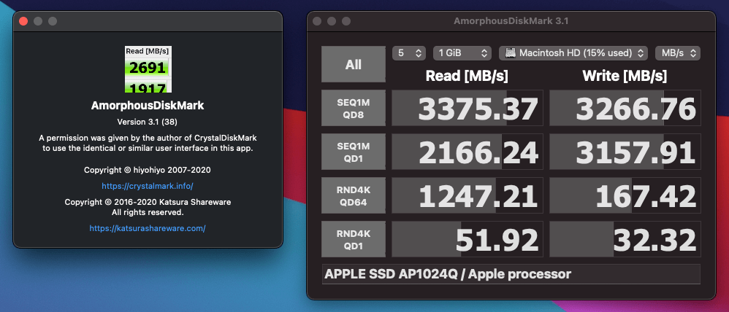The width and height of the screenshot is (729, 312).
Task: Run the RND4K QD64 benchmark
Action: (x=354, y=195)
